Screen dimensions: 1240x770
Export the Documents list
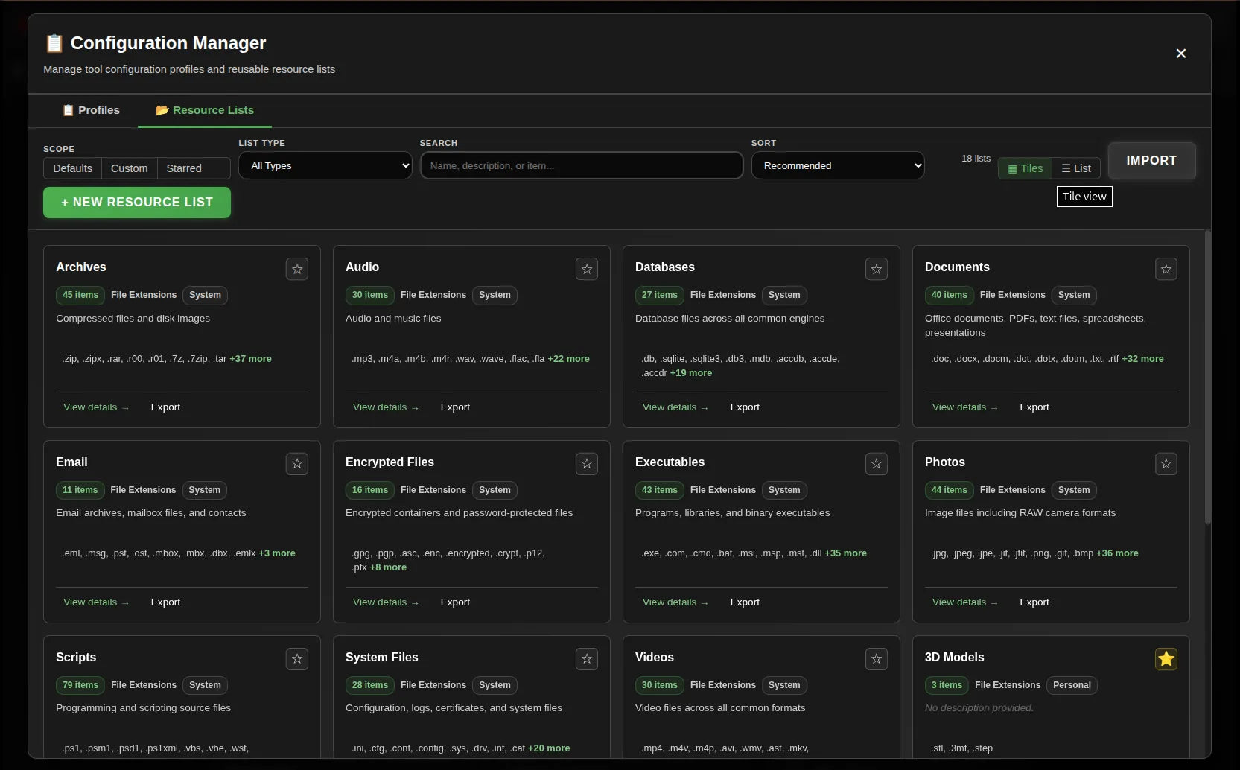[x=1034, y=407]
